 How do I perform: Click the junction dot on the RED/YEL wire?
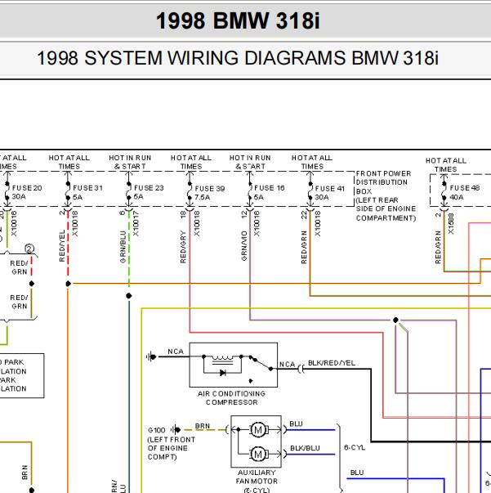coord(68,284)
